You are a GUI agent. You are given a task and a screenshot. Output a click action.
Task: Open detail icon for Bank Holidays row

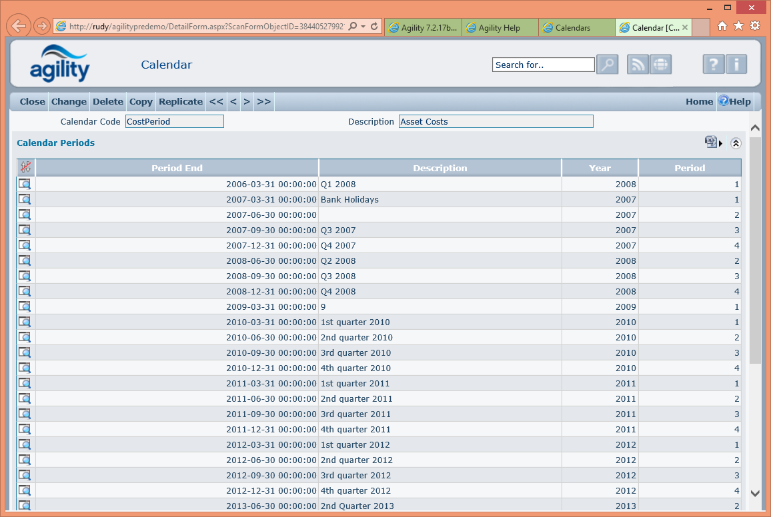click(25, 200)
